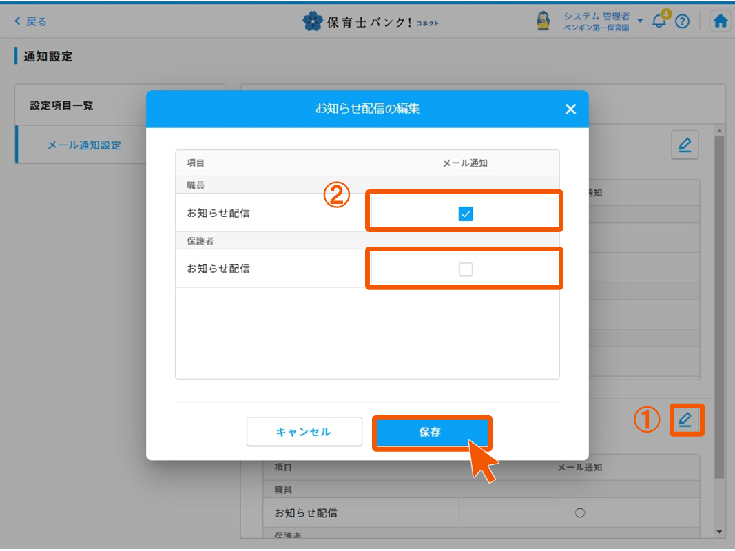This screenshot has height=551, width=735.
Task: Close the お知らせ配信の編集 dialog with X
Action: pyautogui.click(x=570, y=109)
